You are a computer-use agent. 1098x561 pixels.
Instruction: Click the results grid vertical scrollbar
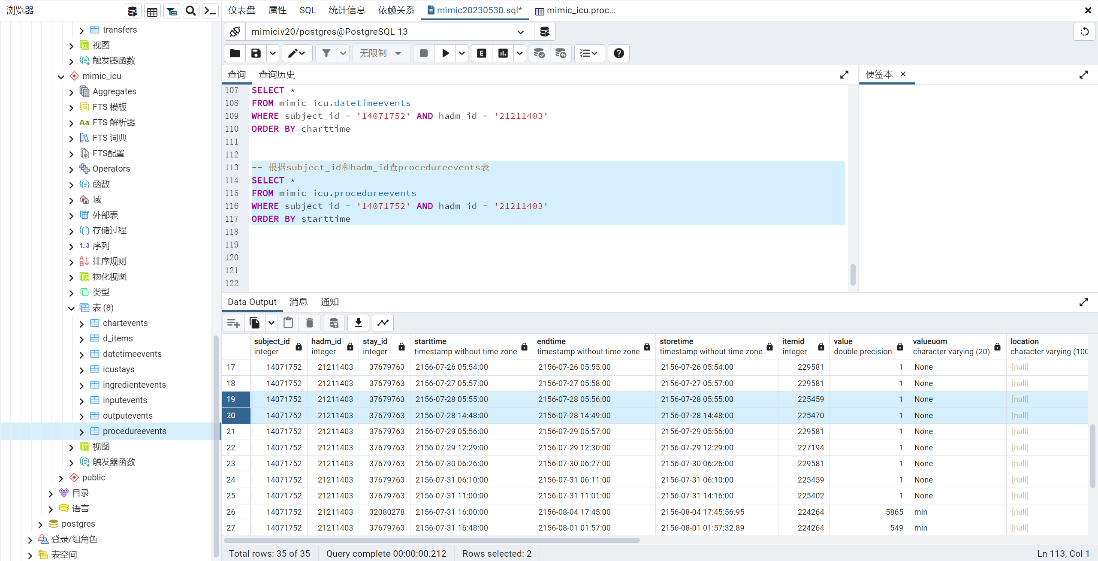tap(1092, 456)
